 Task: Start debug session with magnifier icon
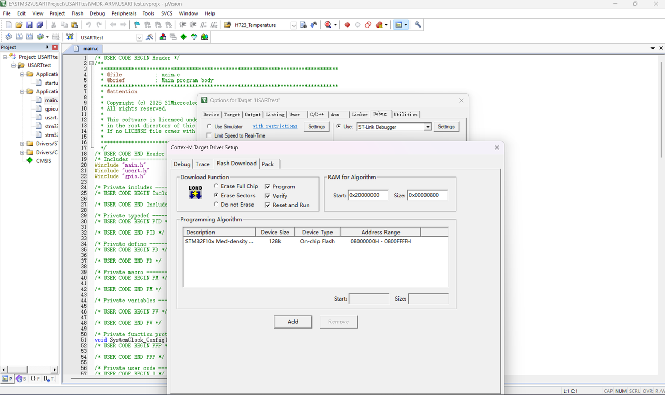(x=328, y=25)
